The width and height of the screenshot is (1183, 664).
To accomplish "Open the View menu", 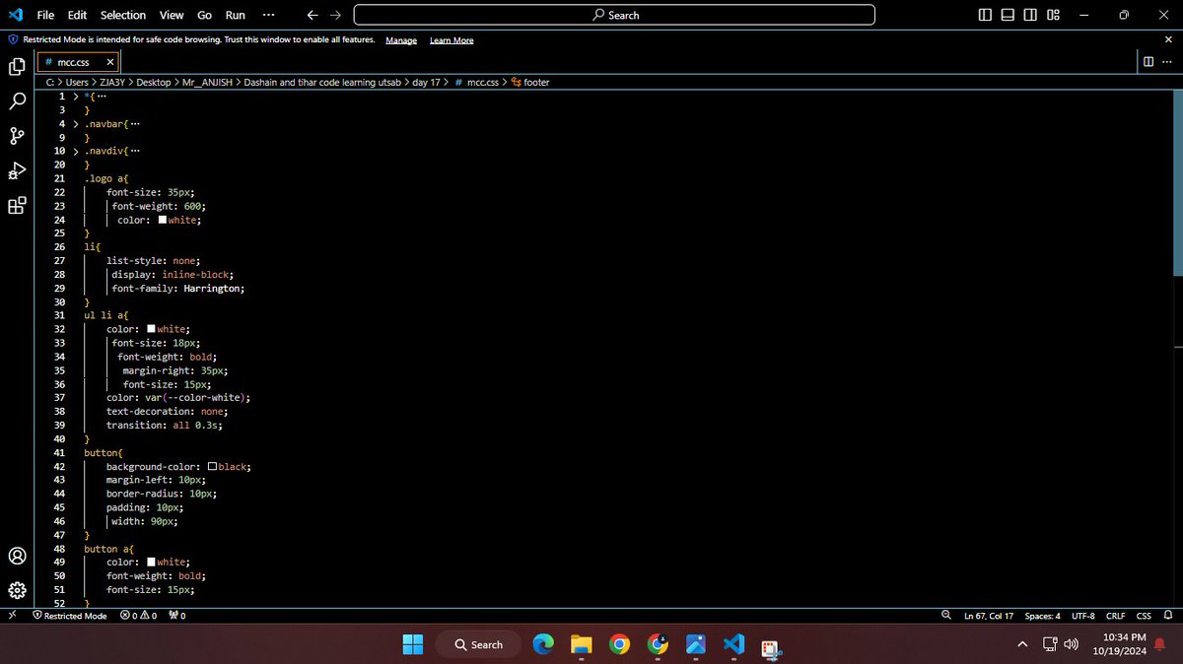I will (172, 15).
